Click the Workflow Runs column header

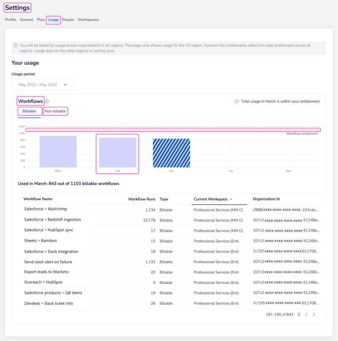click(x=142, y=199)
